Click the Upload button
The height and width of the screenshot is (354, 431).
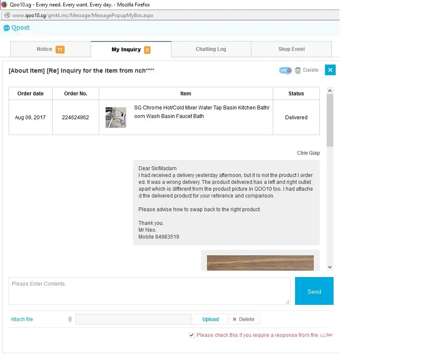pyautogui.click(x=210, y=319)
